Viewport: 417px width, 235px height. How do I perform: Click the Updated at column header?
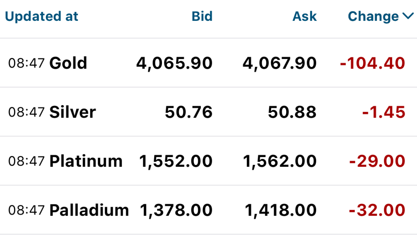(41, 17)
